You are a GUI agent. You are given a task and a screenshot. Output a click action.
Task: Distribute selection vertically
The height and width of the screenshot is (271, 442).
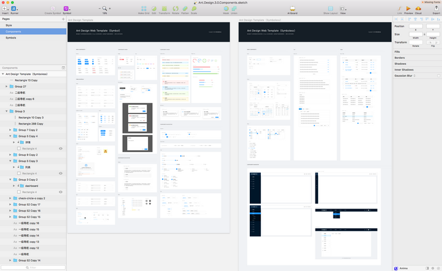coord(402,19)
